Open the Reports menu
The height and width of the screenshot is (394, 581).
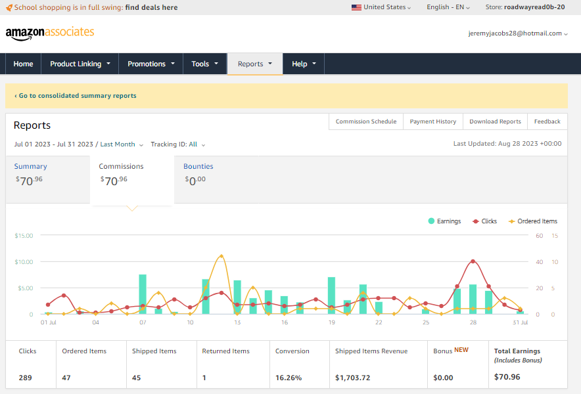tap(255, 64)
